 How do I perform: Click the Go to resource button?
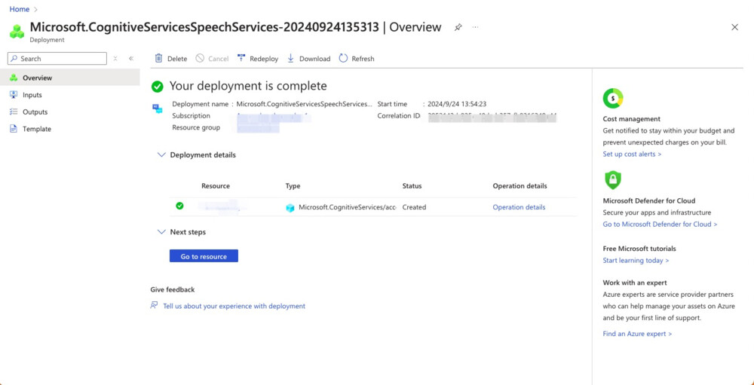point(204,256)
